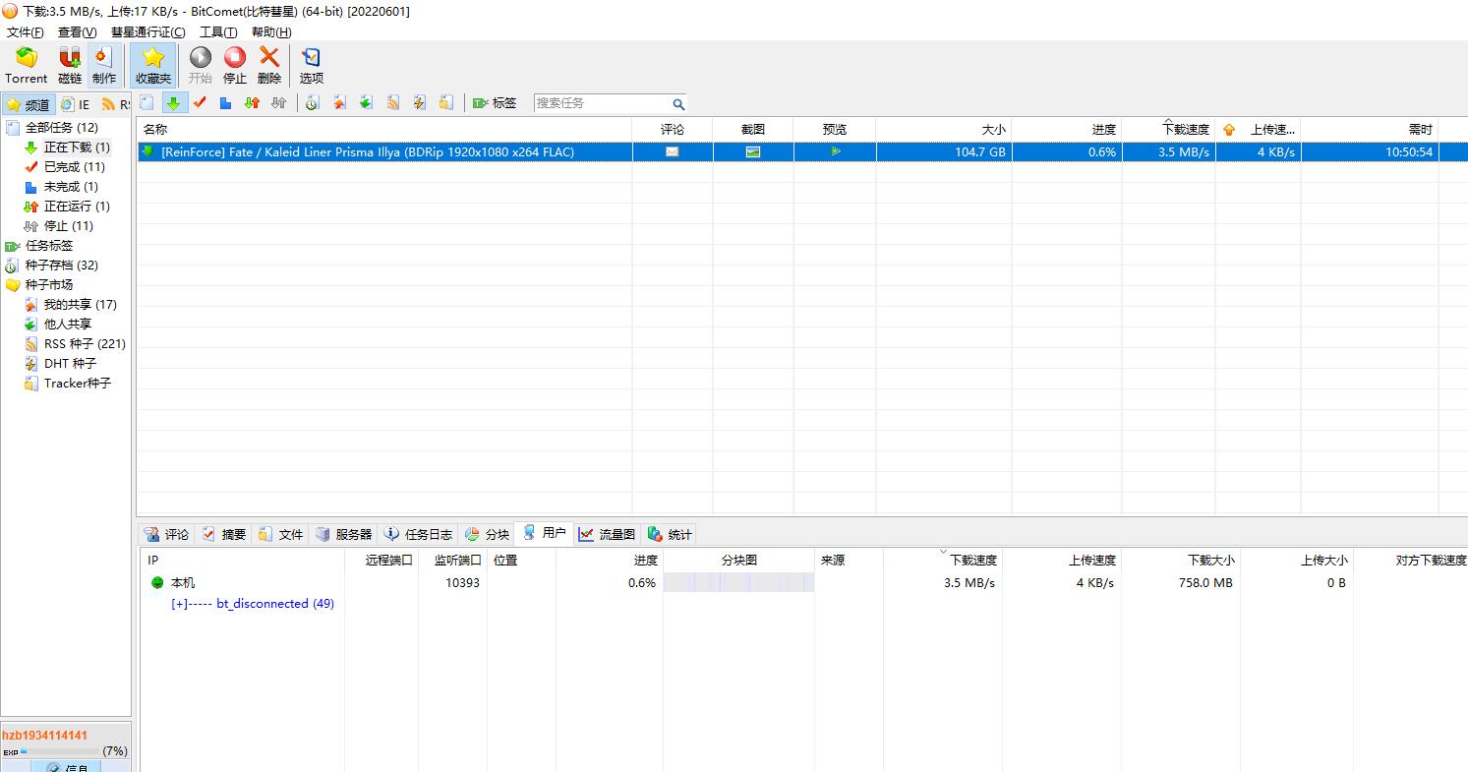Filter by completed tasks red checkmark icon
The width and height of the screenshot is (1468, 772).
[x=200, y=102]
